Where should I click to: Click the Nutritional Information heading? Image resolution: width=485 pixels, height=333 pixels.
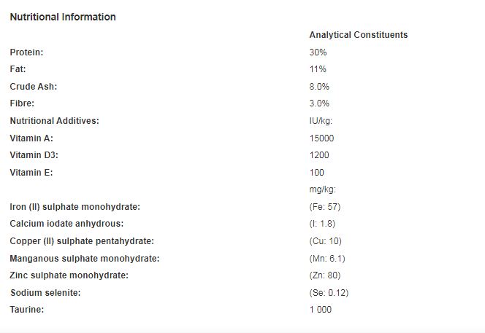63,17
